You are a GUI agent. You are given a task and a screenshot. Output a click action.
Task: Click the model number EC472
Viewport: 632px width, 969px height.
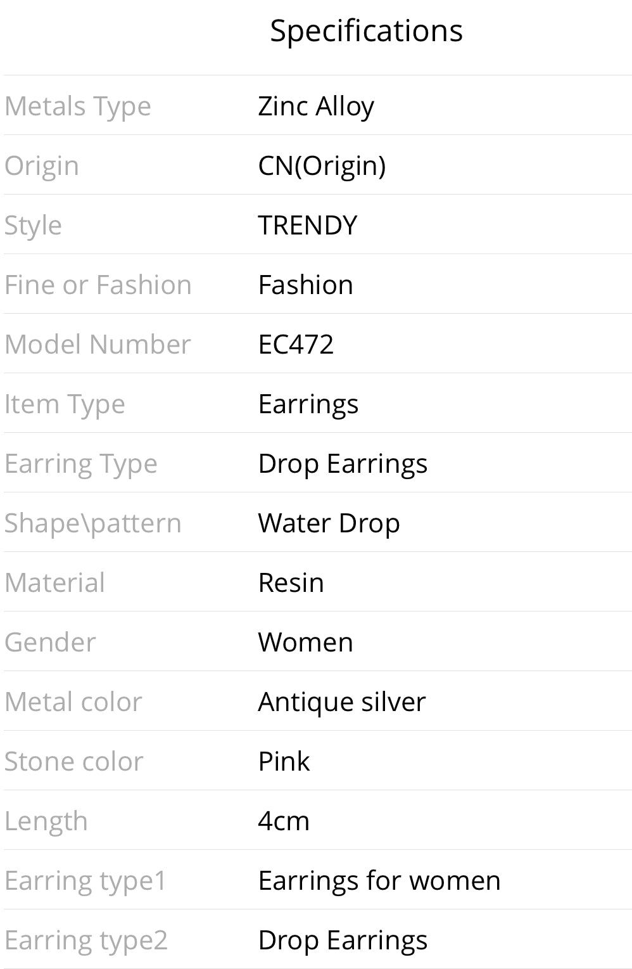pos(296,344)
